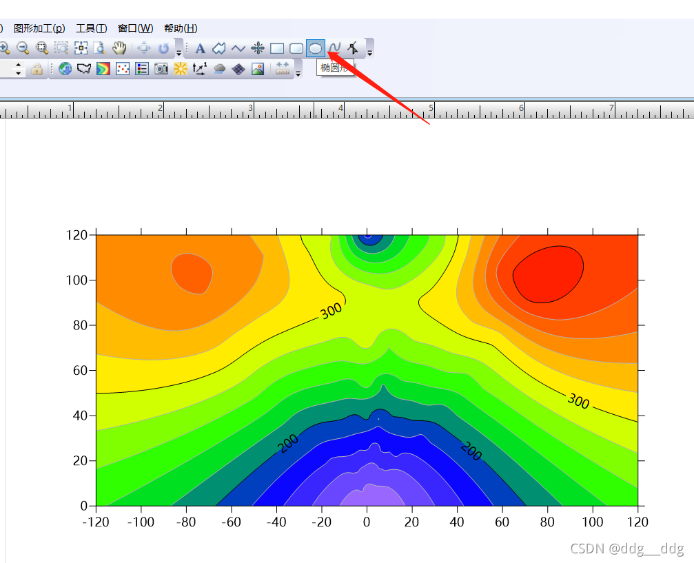The width and height of the screenshot is (694, 563).
Task: Click the red high-value contour region
Action: (548, 274)
